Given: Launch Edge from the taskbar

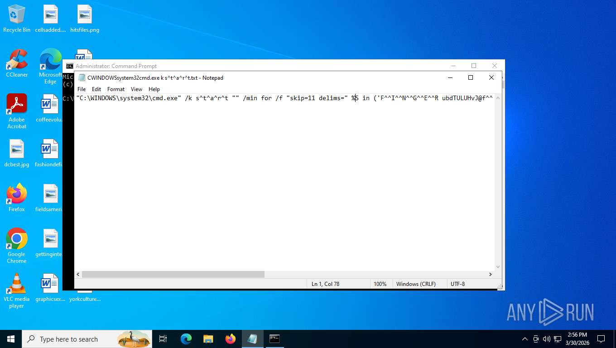Looking at the screenshot, I should (186, 339).
